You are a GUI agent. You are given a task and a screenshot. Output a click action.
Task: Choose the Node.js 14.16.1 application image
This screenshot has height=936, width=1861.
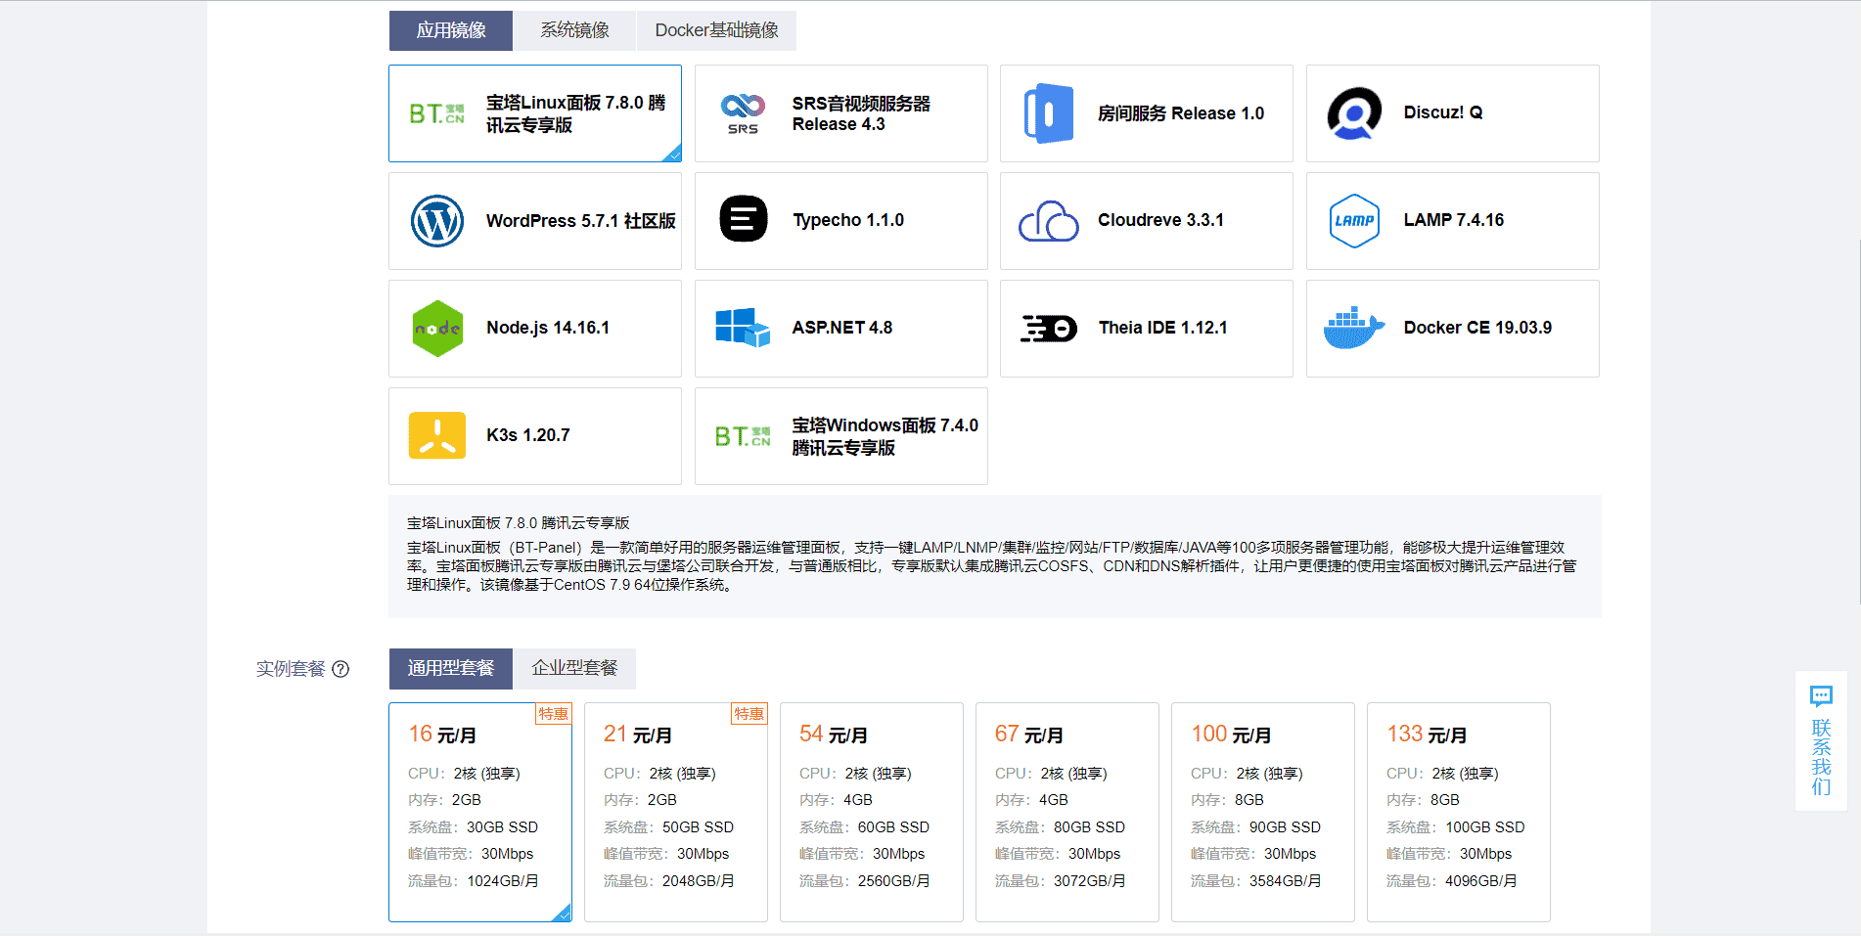click(534, 329)
